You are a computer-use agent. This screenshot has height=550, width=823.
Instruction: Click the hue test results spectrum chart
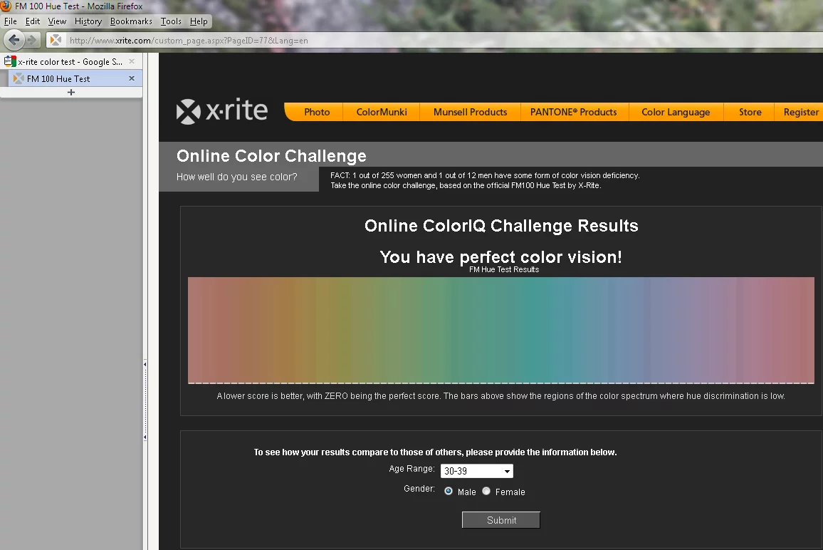click(x=500, y=330)
